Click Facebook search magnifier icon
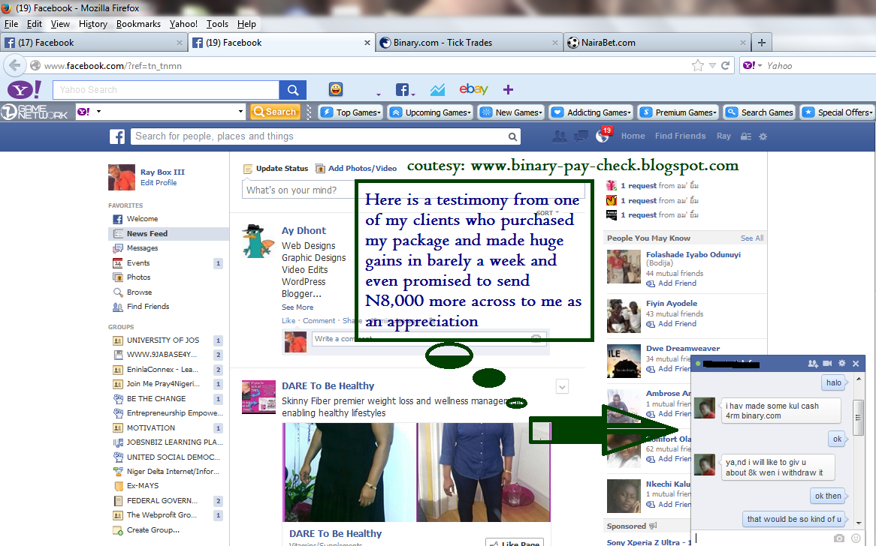This screenshot has height=546, width=876. pyautogui.click(x=512, y=136)
